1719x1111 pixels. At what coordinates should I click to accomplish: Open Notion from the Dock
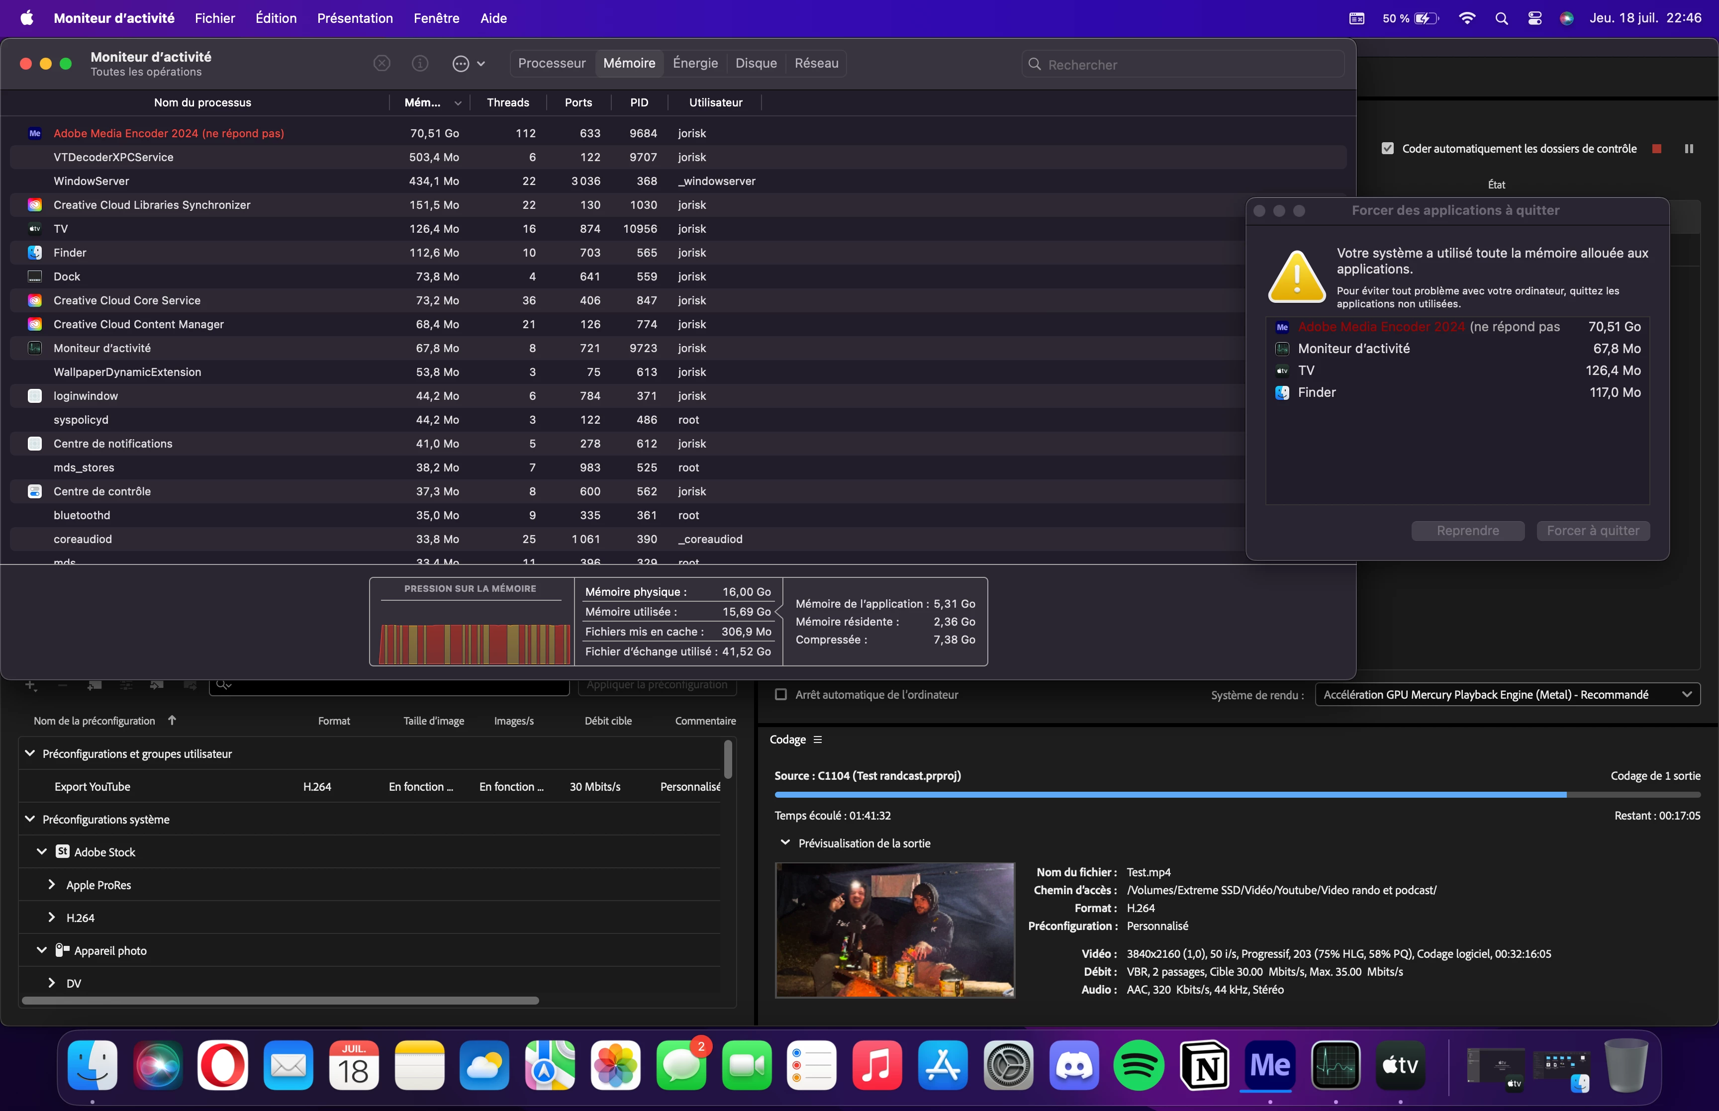[1204, 1065]
